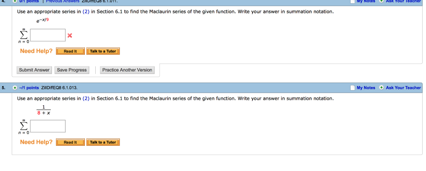The height and width of the screenshot is (171, 426).
Task: Click Read It button in question 5
Action: coord(70,142)
